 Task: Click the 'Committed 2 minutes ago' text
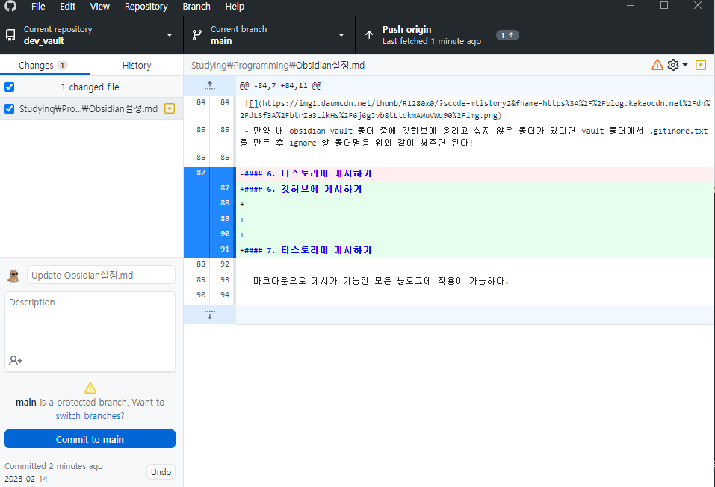pos(53,466)
